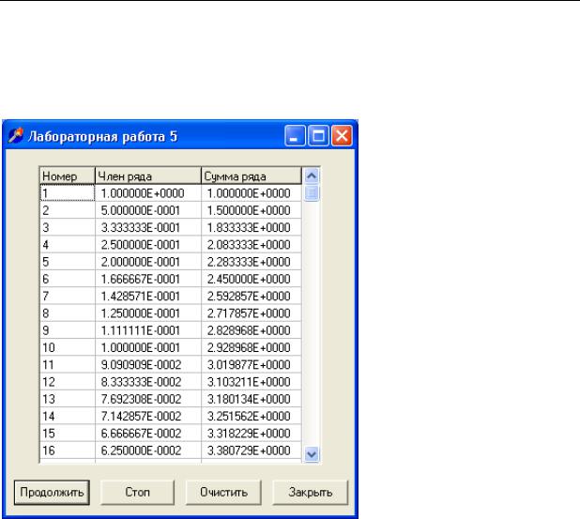Select the cell 1.666667E-0001
Viewport: 580px width, 519px height.
pyautogui.click(x=148, y=279)
